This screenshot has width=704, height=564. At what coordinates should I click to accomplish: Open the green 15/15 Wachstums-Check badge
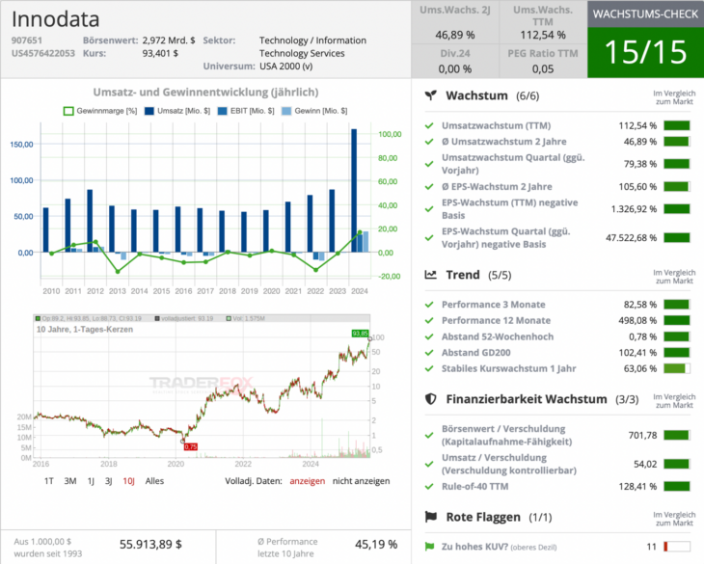pyautogui.click(x=645, y=51)
